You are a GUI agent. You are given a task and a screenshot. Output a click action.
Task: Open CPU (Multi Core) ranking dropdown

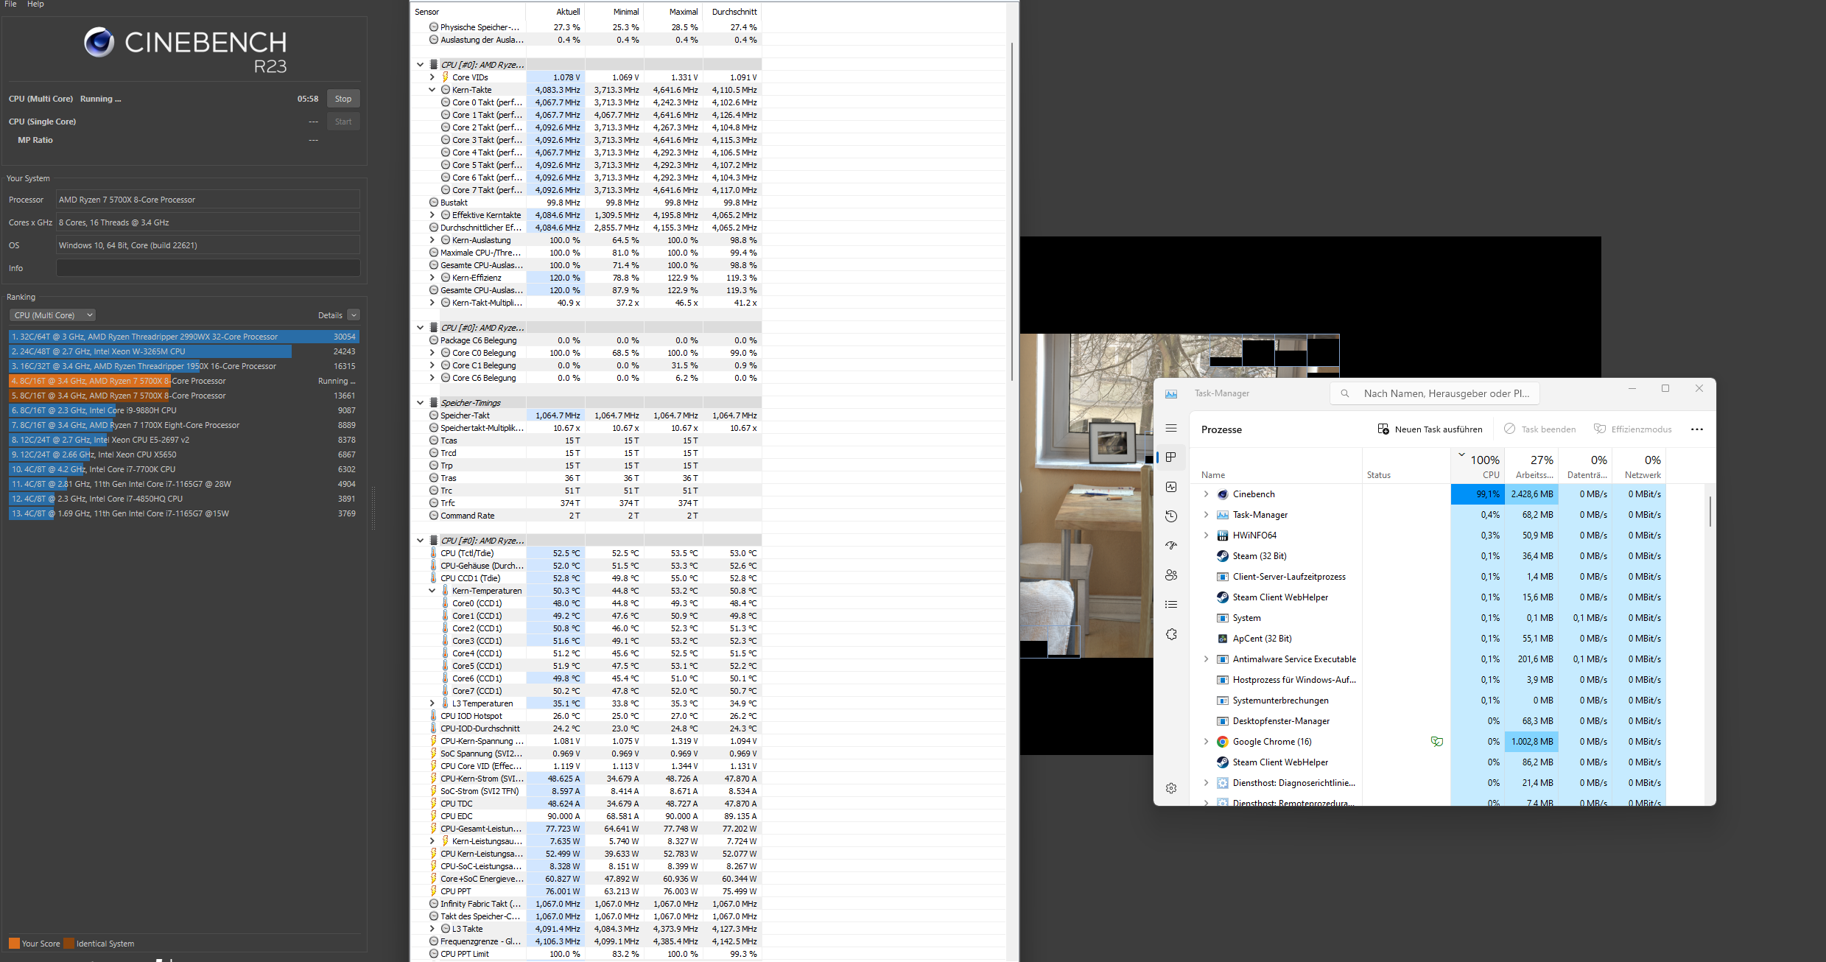tap(53, 315)
